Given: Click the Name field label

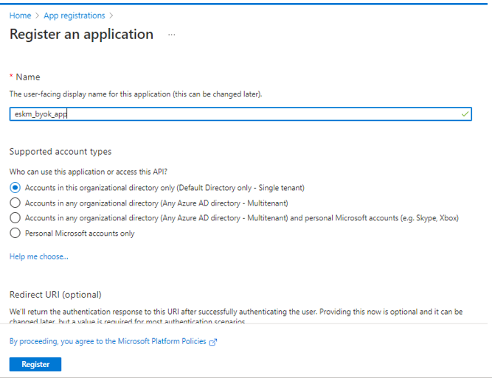Looking at the screenshot, I should click(28, 77).
